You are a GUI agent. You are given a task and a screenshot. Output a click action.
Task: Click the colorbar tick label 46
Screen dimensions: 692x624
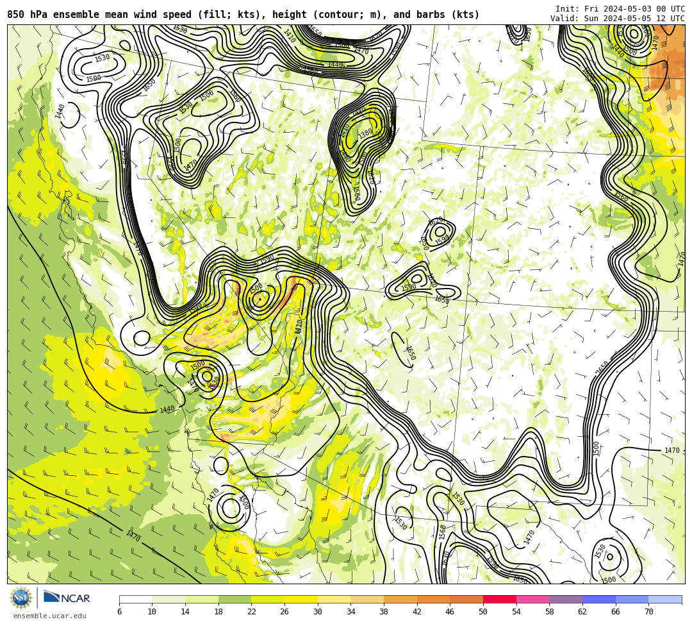pyautogui.click(x=450, y=612)
